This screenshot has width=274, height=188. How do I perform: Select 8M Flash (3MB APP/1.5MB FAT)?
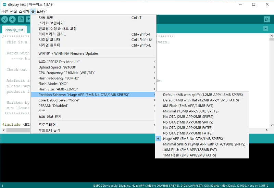tap(202, 106)
